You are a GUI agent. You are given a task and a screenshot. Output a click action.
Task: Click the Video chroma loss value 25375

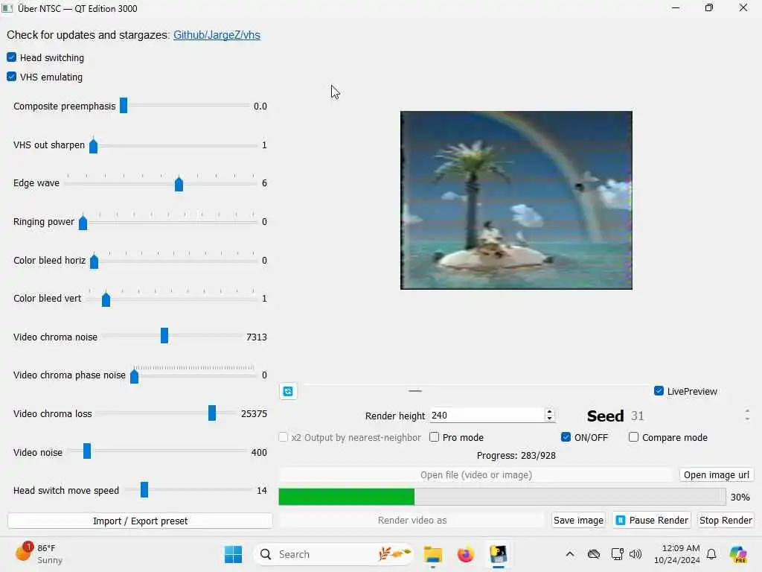254,413
